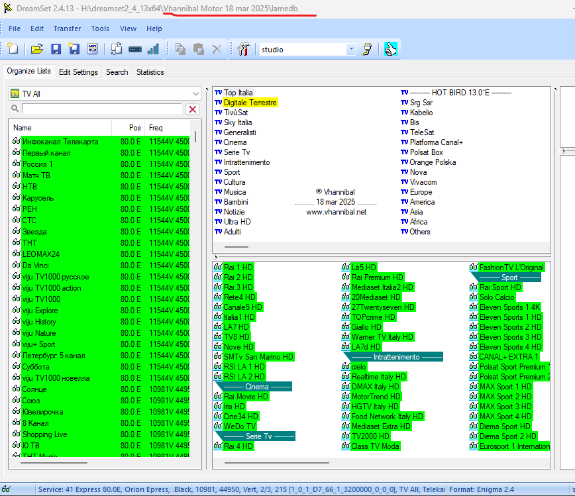Open the Edit menu

37,28
